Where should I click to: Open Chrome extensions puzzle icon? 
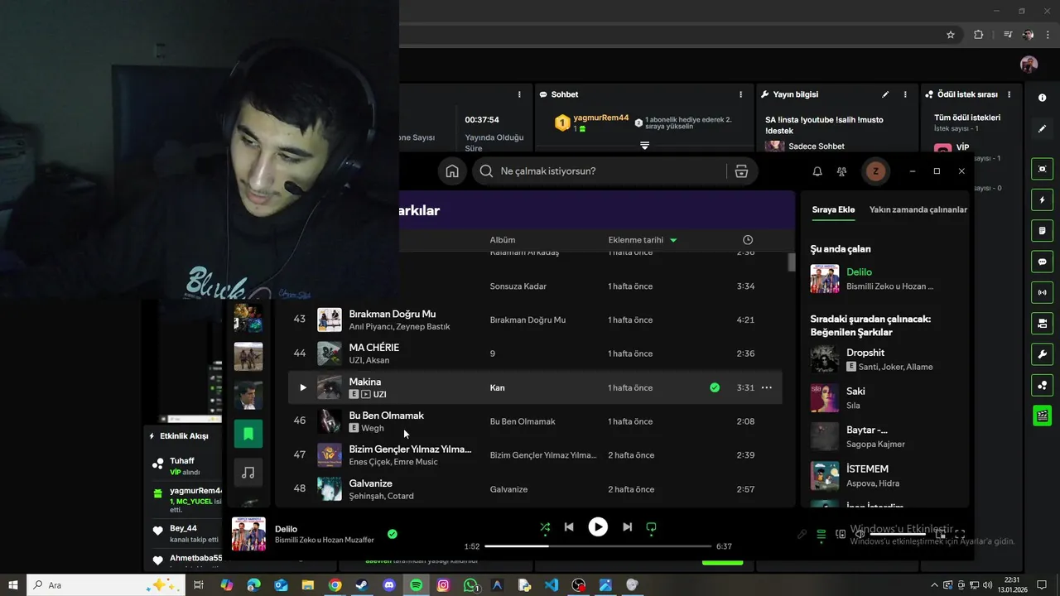(x=978, y=35)
